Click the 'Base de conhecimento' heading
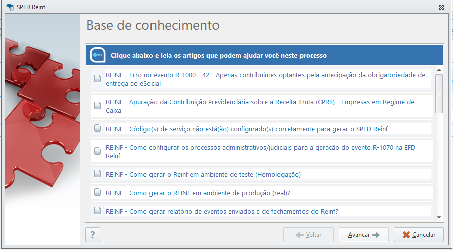 [153, 25]
